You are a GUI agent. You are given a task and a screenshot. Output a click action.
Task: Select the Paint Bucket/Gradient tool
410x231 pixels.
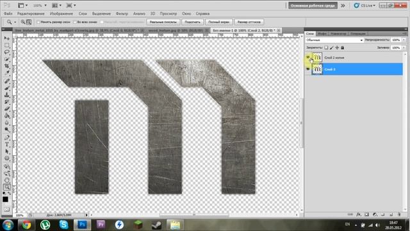pos(6,116)
